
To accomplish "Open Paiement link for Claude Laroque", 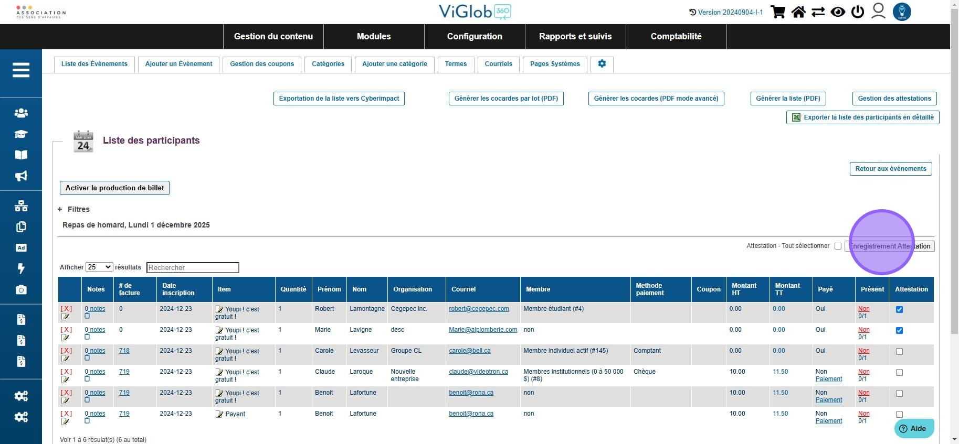I will [829, 379].
